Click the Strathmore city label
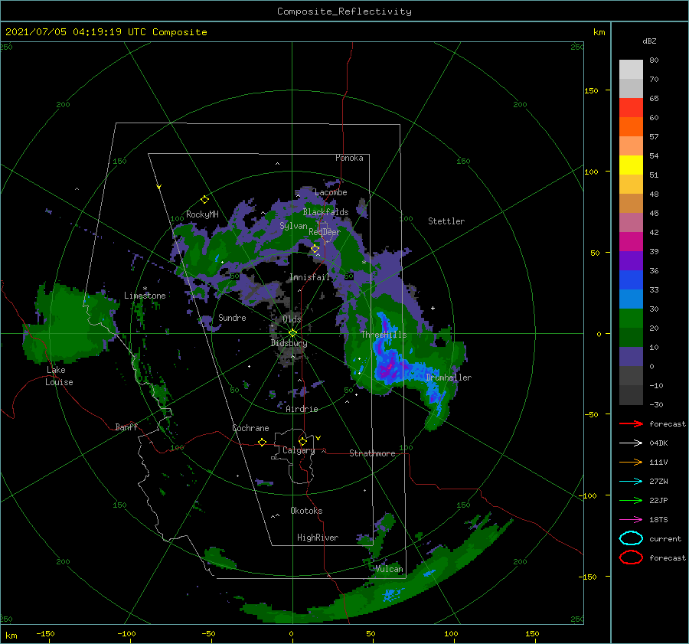 coord(372,453)
